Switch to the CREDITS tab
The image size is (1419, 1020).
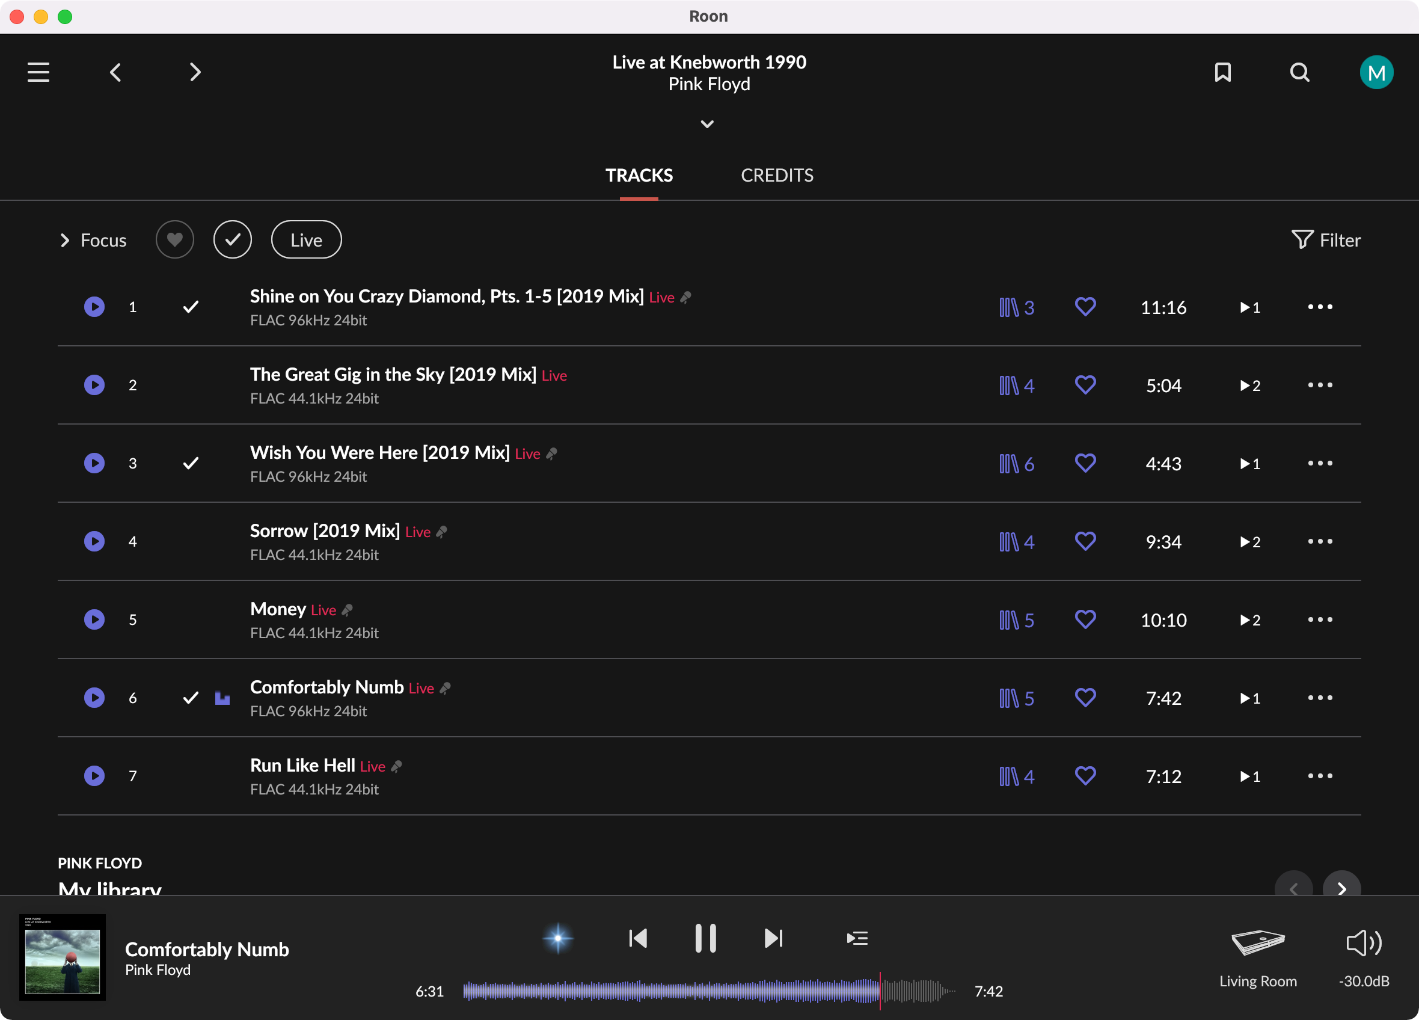click(776, 175)
